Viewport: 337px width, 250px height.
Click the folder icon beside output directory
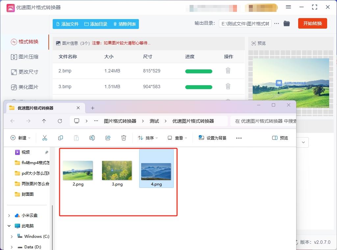[286, 23]
